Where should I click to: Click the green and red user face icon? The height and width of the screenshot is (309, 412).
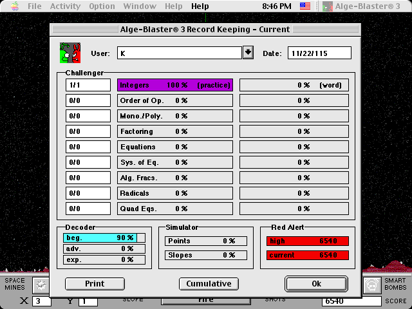pos(70,53)
